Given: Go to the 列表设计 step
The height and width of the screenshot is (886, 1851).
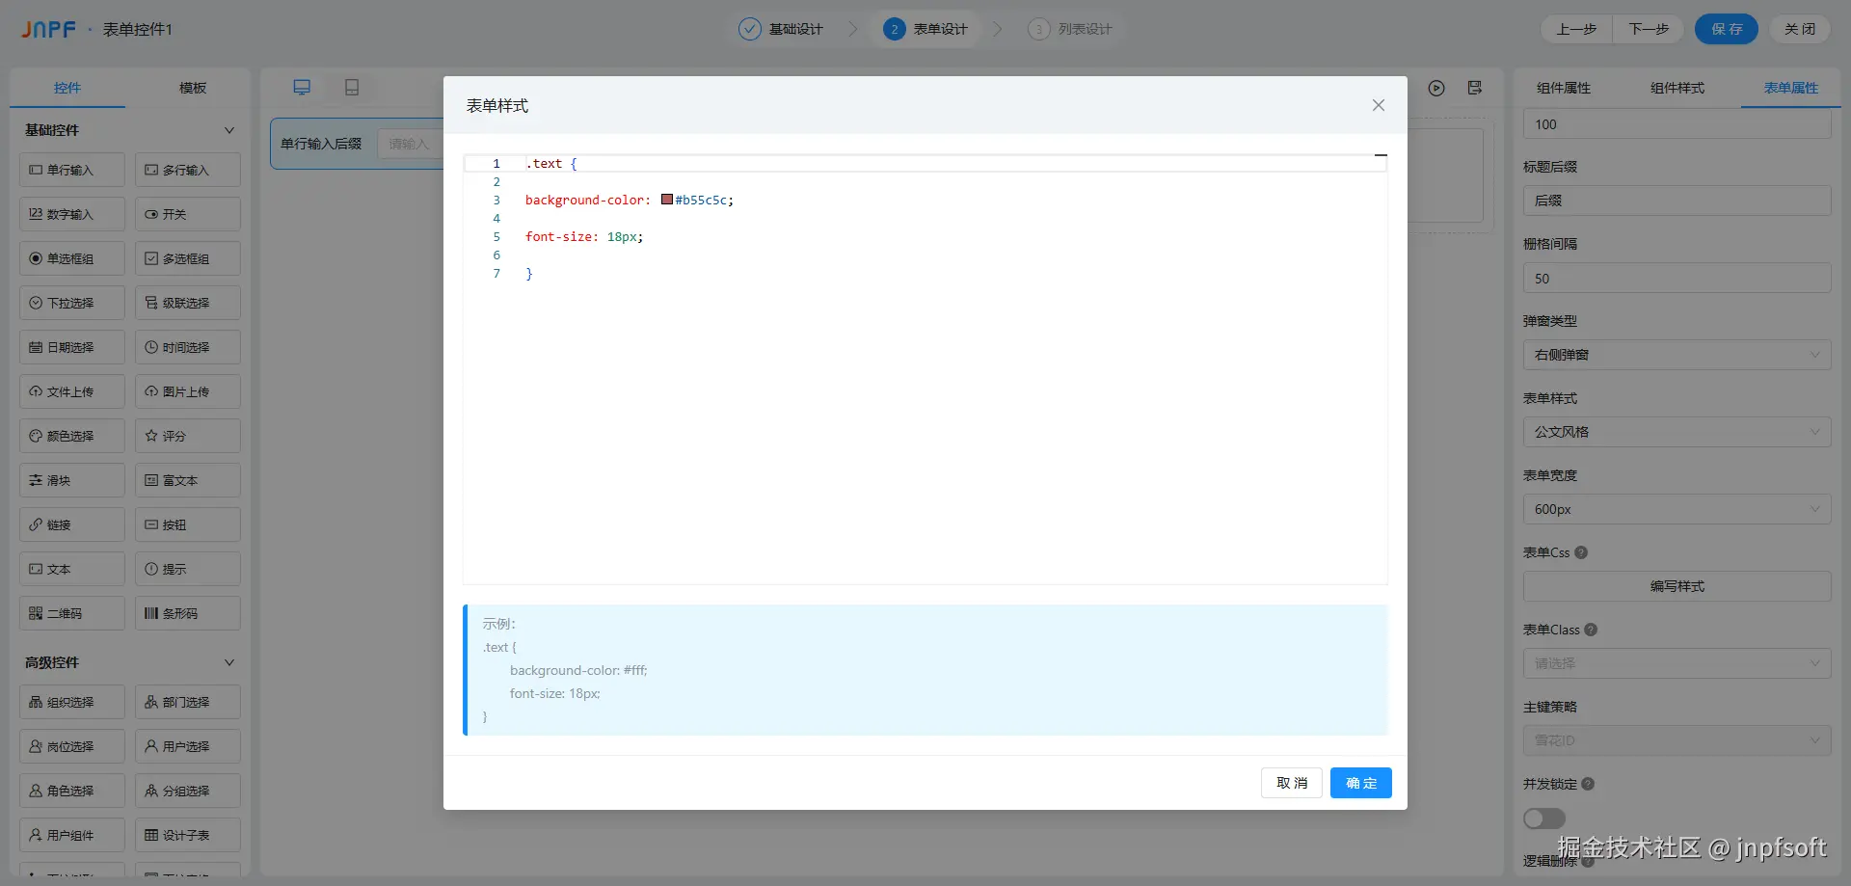Looking at the screenshot, I should (1070, 29).
